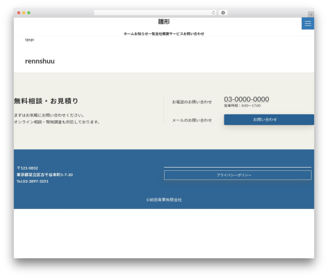This screenshot has height=278, width=328.
Task: Open a new browser tab with plus button
Action: tap(311, 14)
